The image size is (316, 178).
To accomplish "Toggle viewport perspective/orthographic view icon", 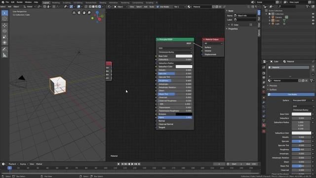I will [74, 13].
